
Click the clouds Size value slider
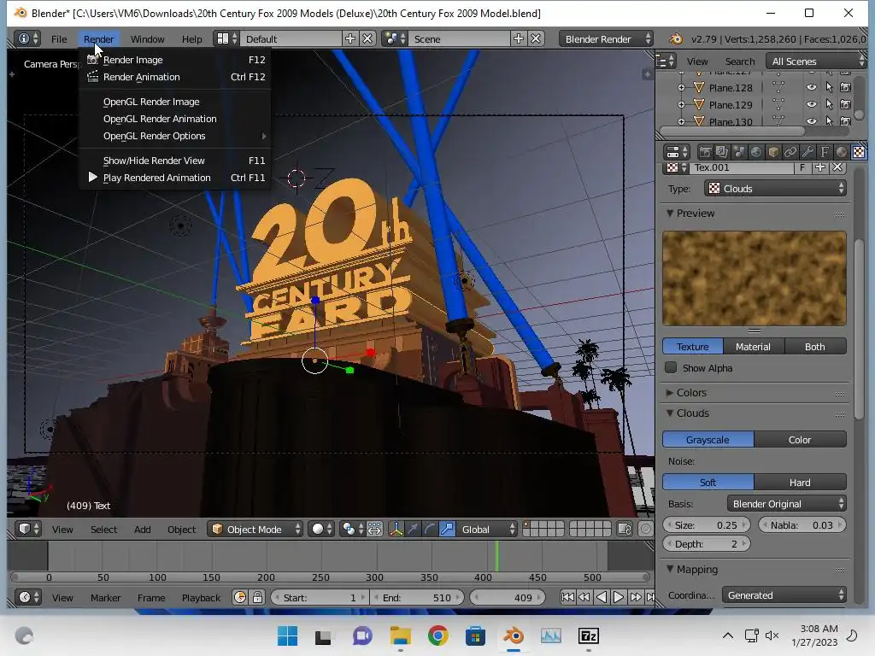pos(706,525)
